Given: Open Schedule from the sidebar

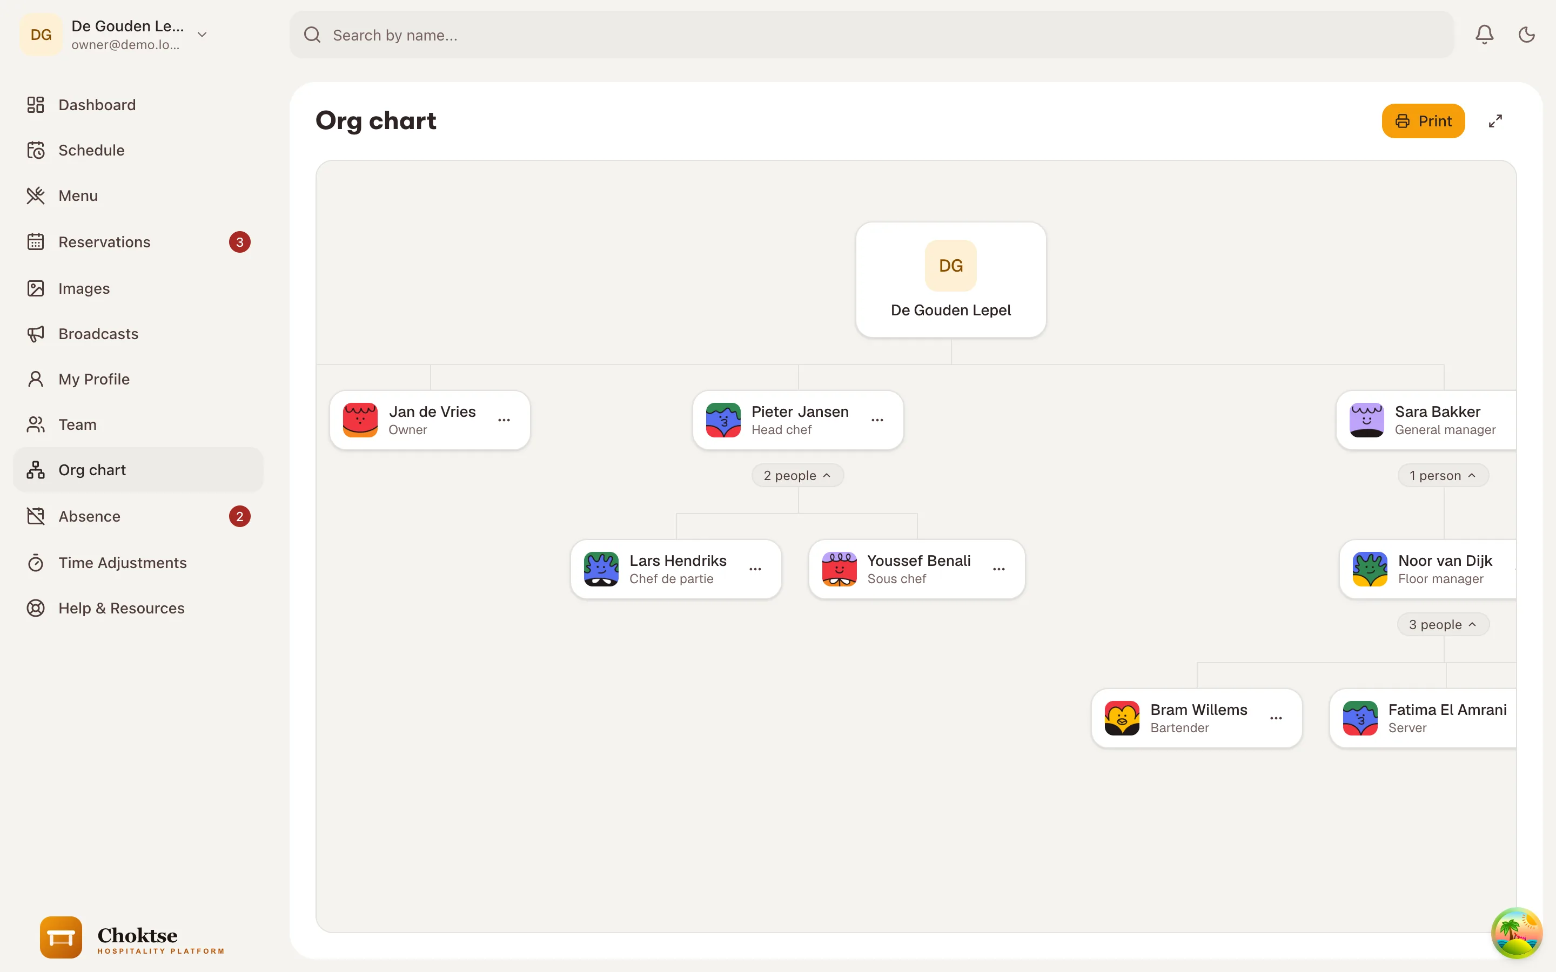Looking at the screenshot, I should coord(138,151).
